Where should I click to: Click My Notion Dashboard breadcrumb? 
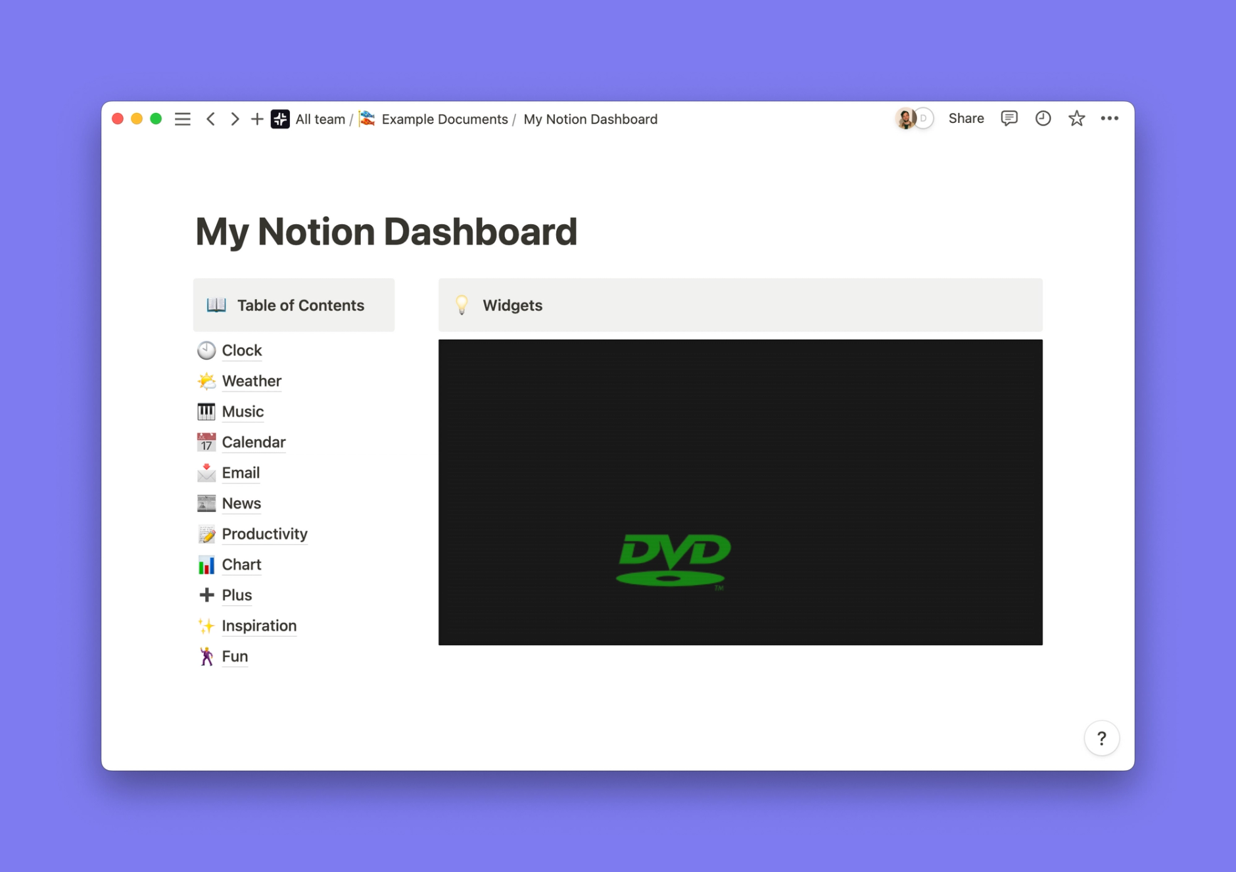[x=590, y=119]
